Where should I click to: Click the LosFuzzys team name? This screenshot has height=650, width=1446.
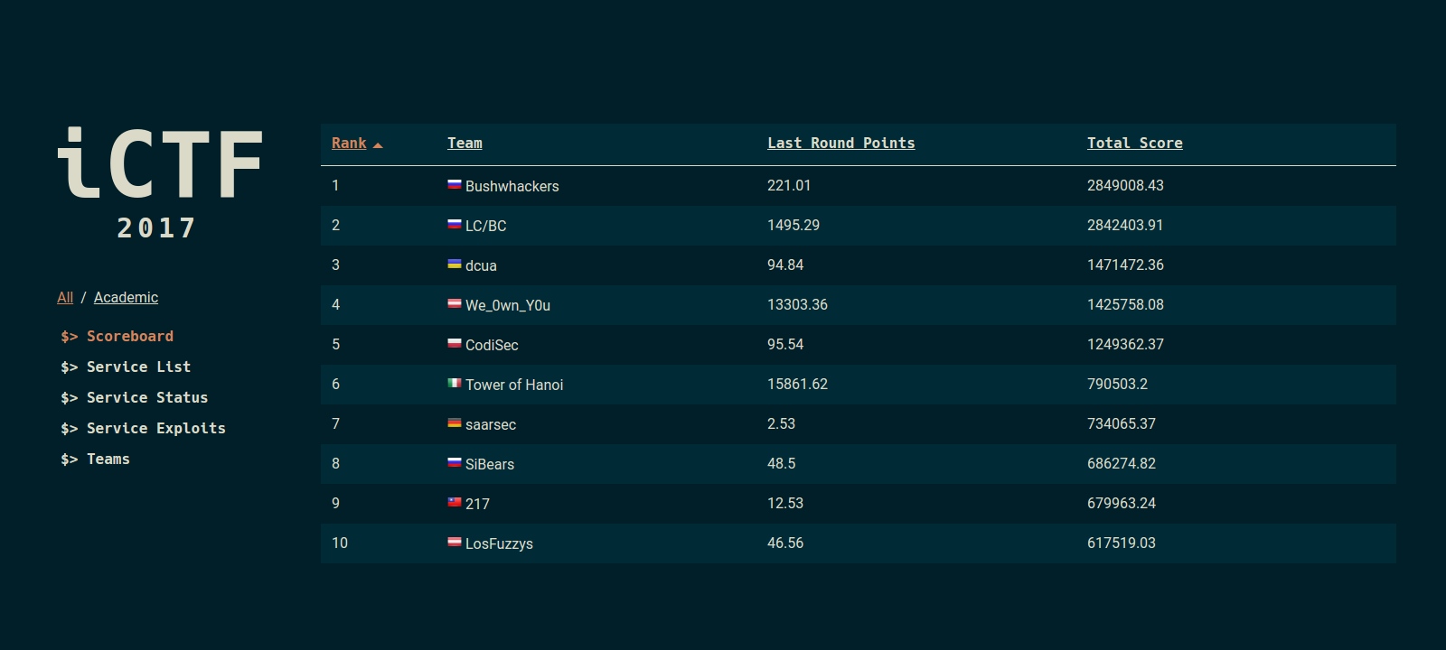point(499,543)
